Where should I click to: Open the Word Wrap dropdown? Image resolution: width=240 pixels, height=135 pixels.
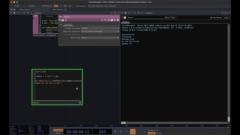point(100,37)
